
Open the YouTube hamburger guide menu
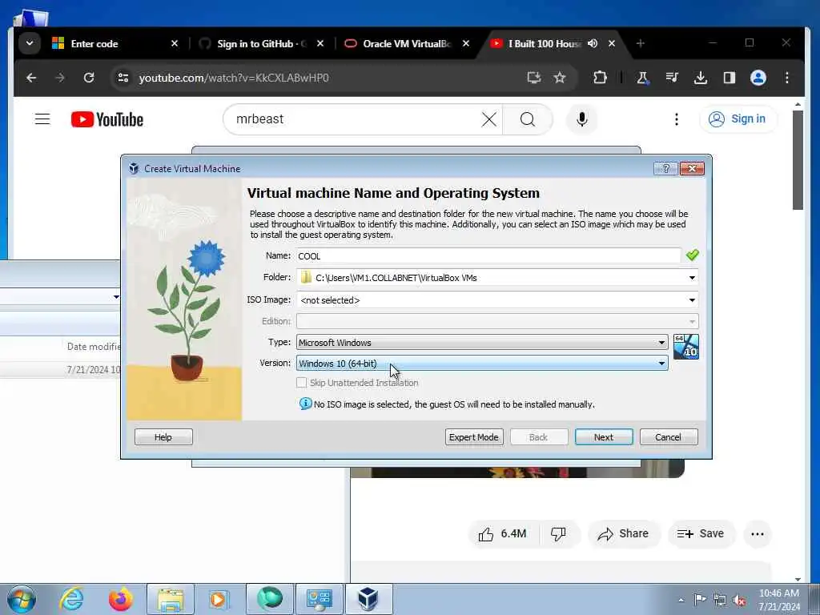(x=42, y=119)
